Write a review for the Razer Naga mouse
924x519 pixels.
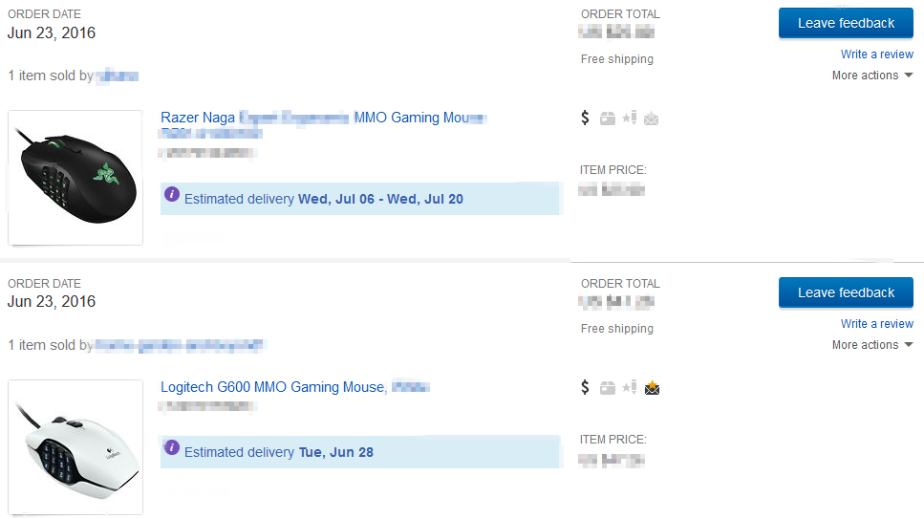point(876,54)
